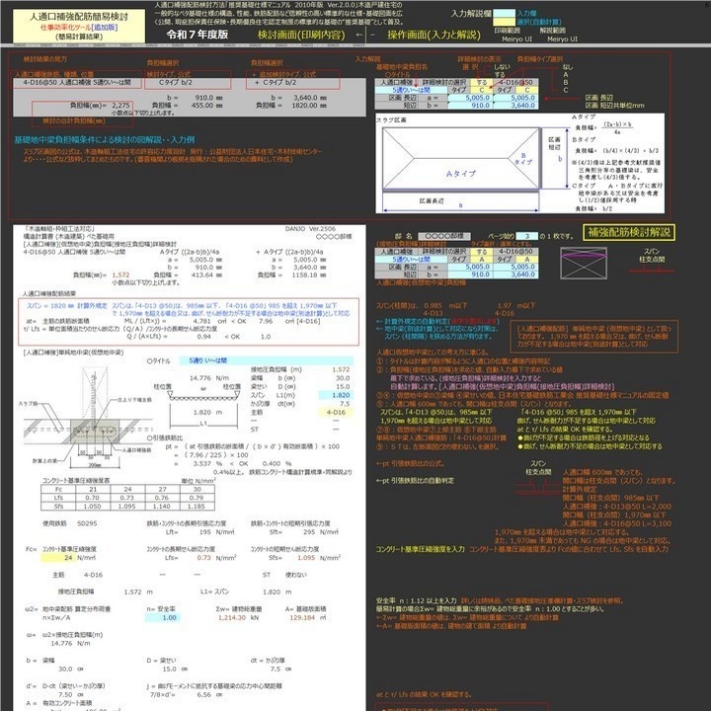The height and width of the screenshot is (711, 711).
Task: Select the 負担幅(mm)= 2,275 value
Action: click(x=120, y=106)
